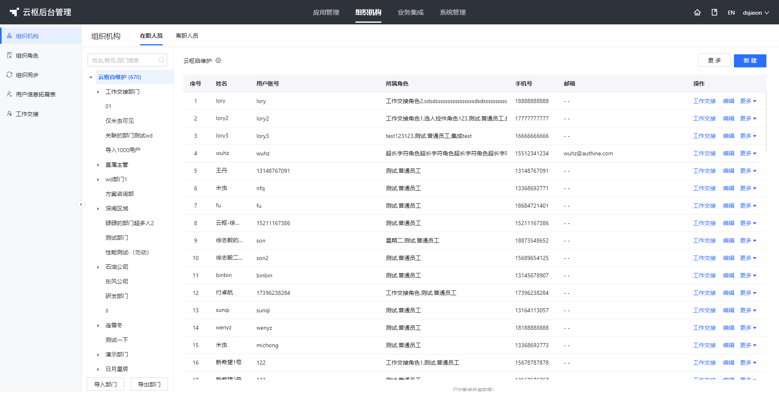Open 更多 dropdown for wuhz
The height and width of the screenshot is (393, 779).
(748, 153)
